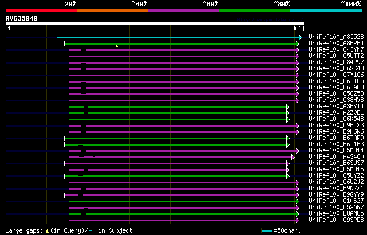Select the UniRef100_B6T1E3 label
Viewport: 367px width, 235px height.
pyautogui.click(x=336, y=144)
